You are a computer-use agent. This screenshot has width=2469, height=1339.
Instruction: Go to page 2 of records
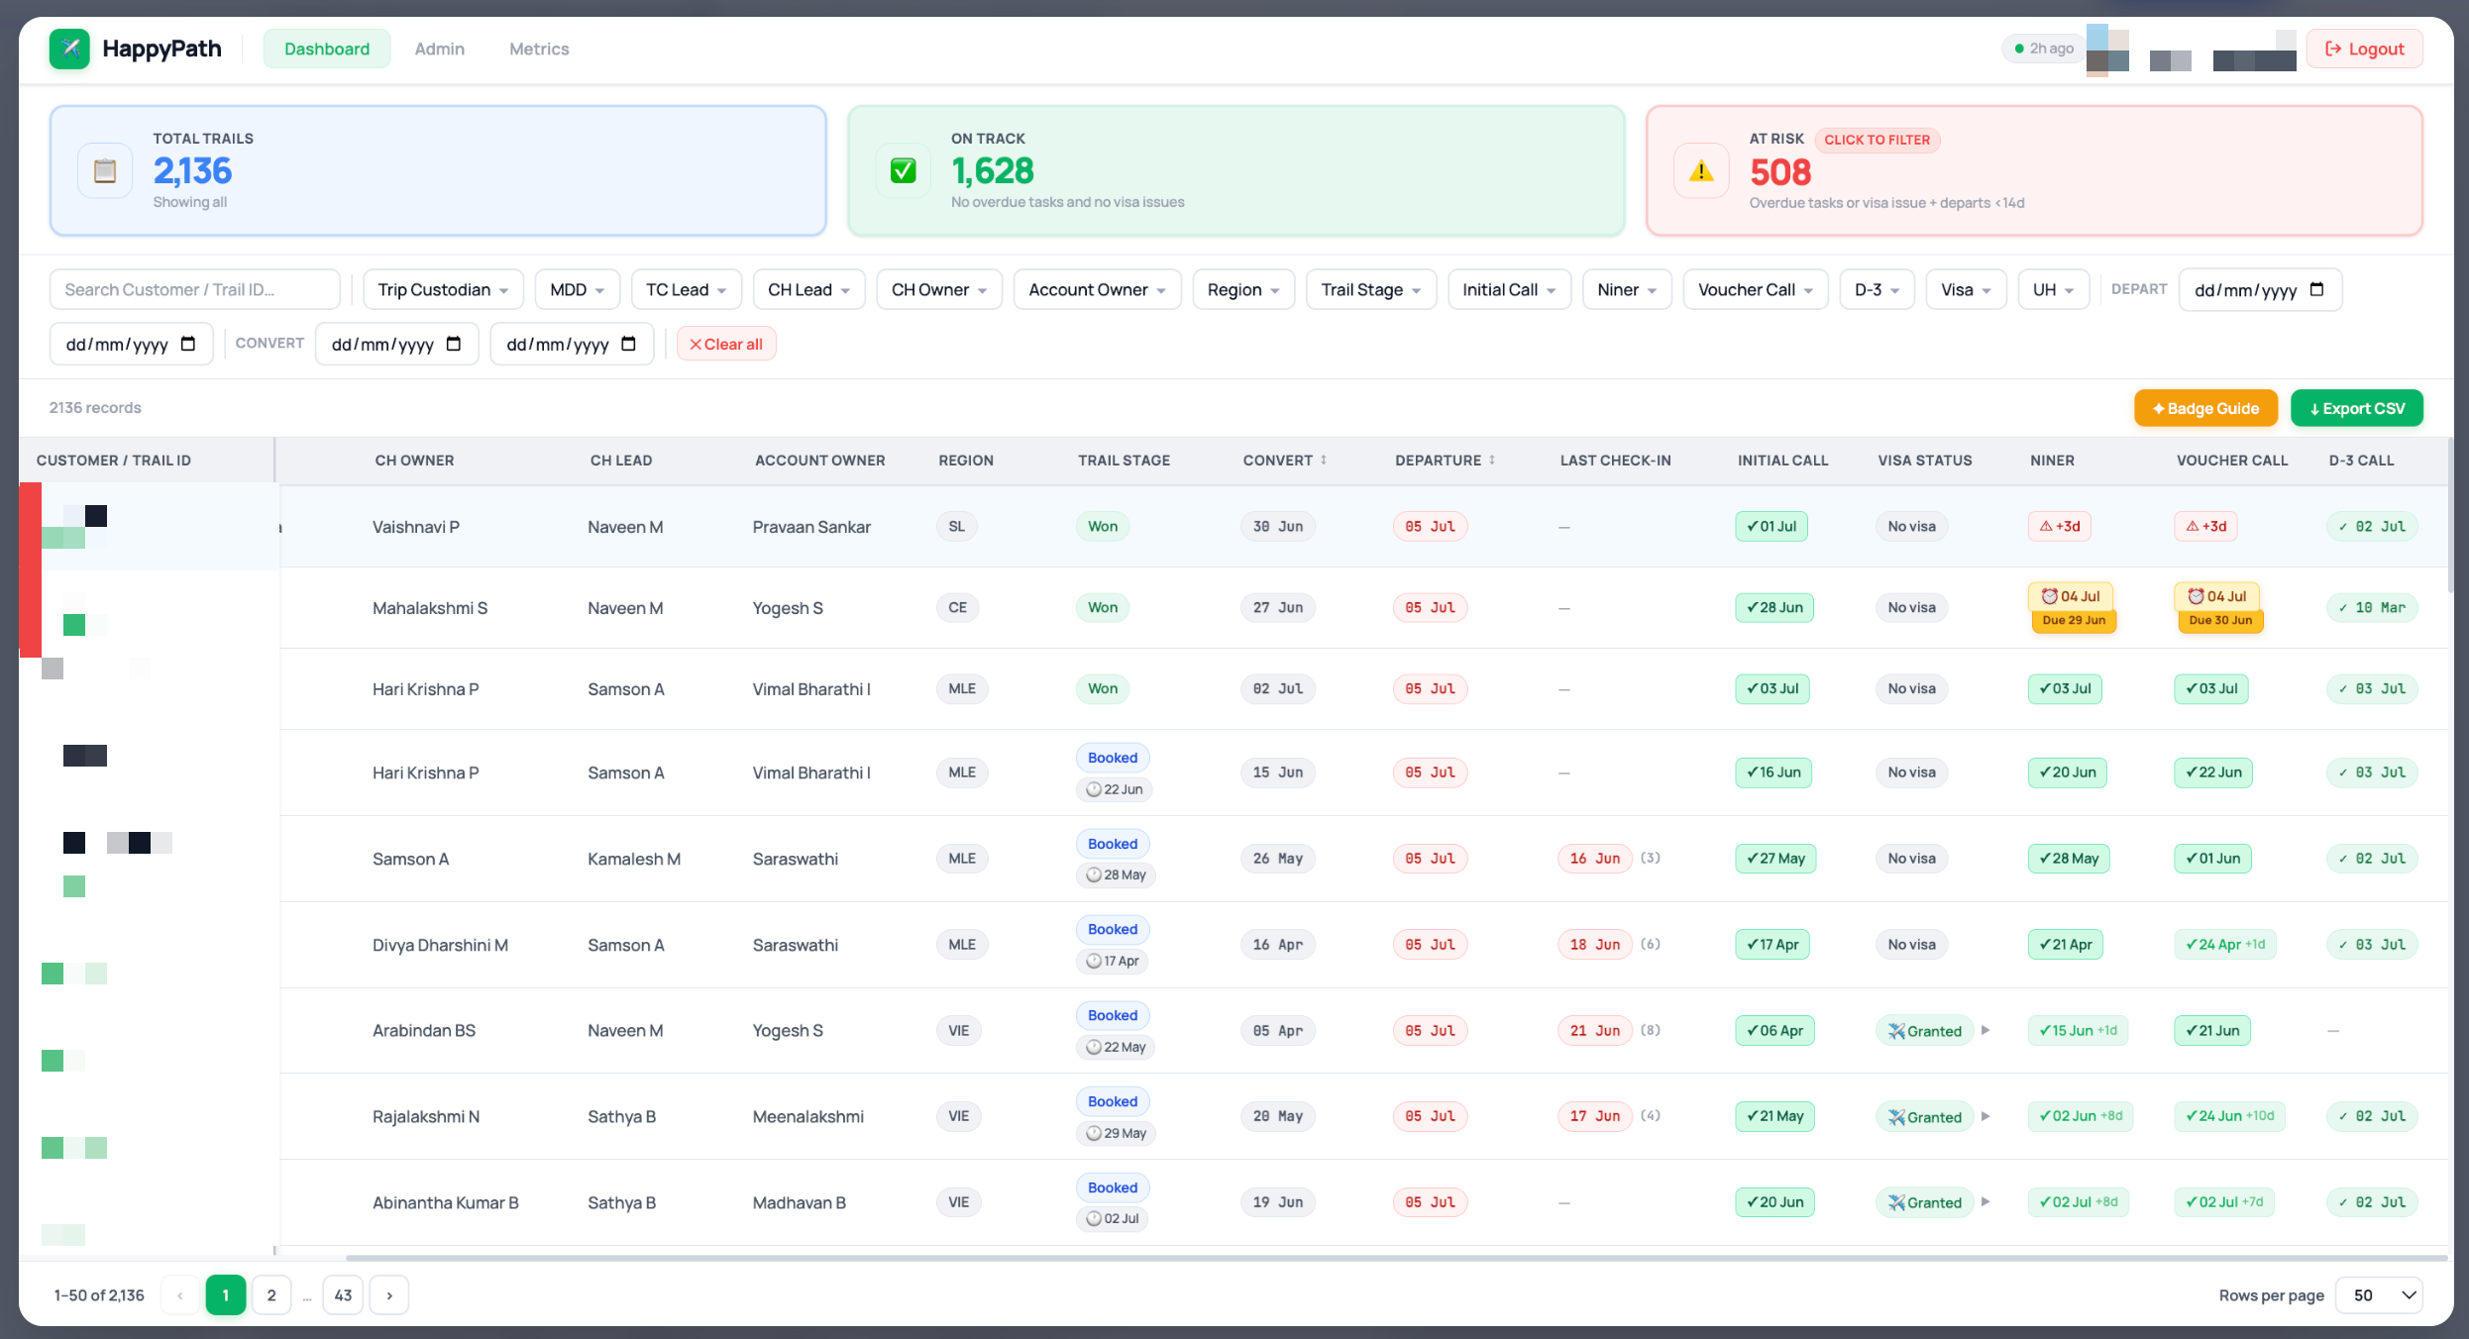point(271,1294)
